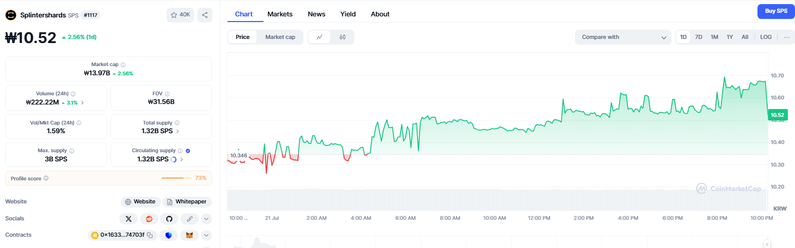Add to watchlist with star 40K button

click(180, 15)
